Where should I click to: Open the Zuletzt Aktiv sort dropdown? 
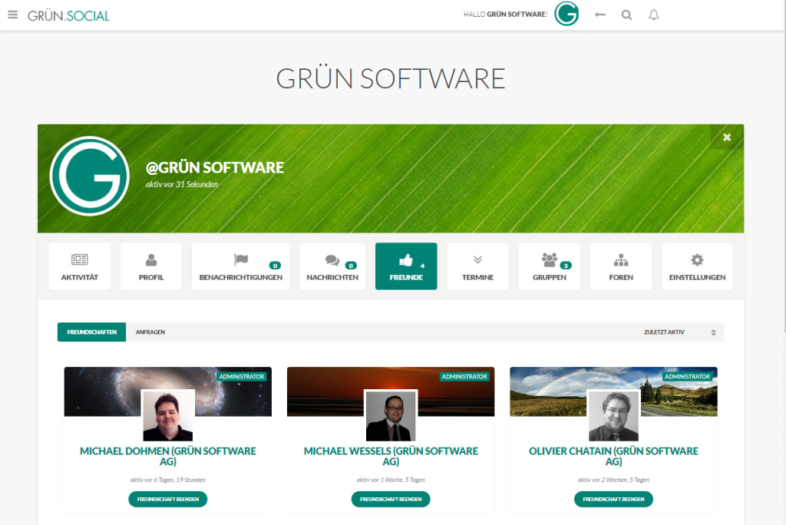[680, 332]
